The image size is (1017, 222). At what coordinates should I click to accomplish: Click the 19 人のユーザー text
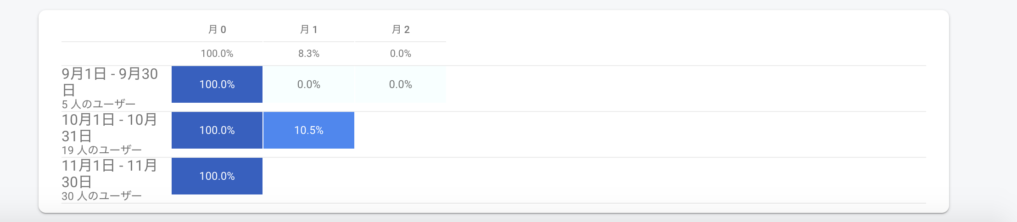click(102, 150)
